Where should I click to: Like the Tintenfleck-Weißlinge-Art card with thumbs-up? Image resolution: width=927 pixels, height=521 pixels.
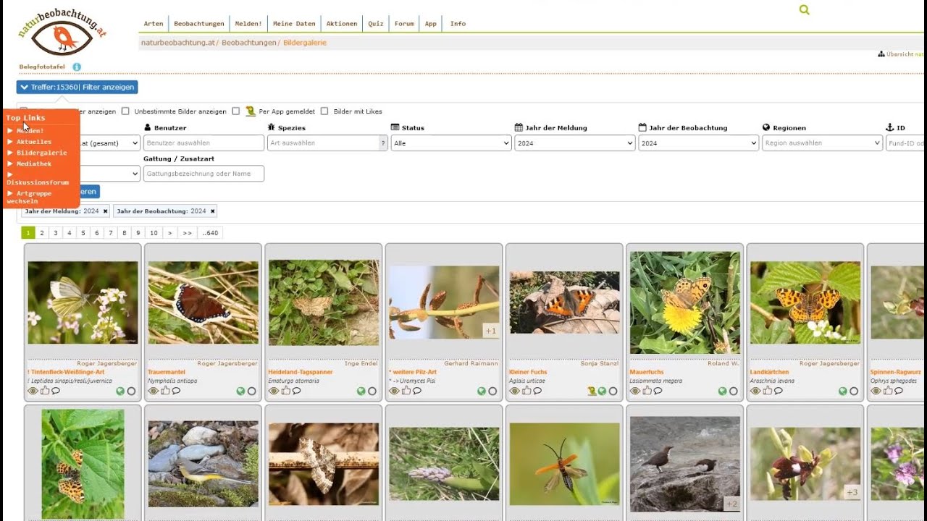tap(45, 391)
